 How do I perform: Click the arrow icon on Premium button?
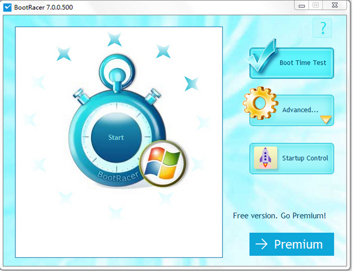tap(262, 244)
